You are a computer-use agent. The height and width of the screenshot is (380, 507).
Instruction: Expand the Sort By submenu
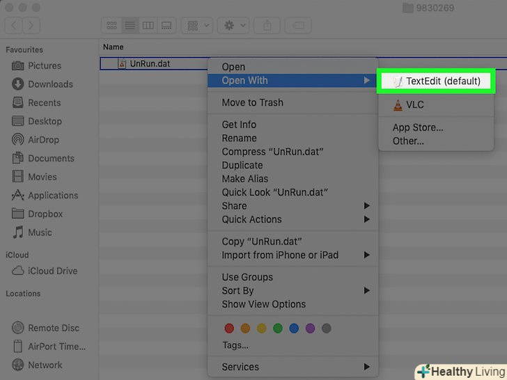292,290
